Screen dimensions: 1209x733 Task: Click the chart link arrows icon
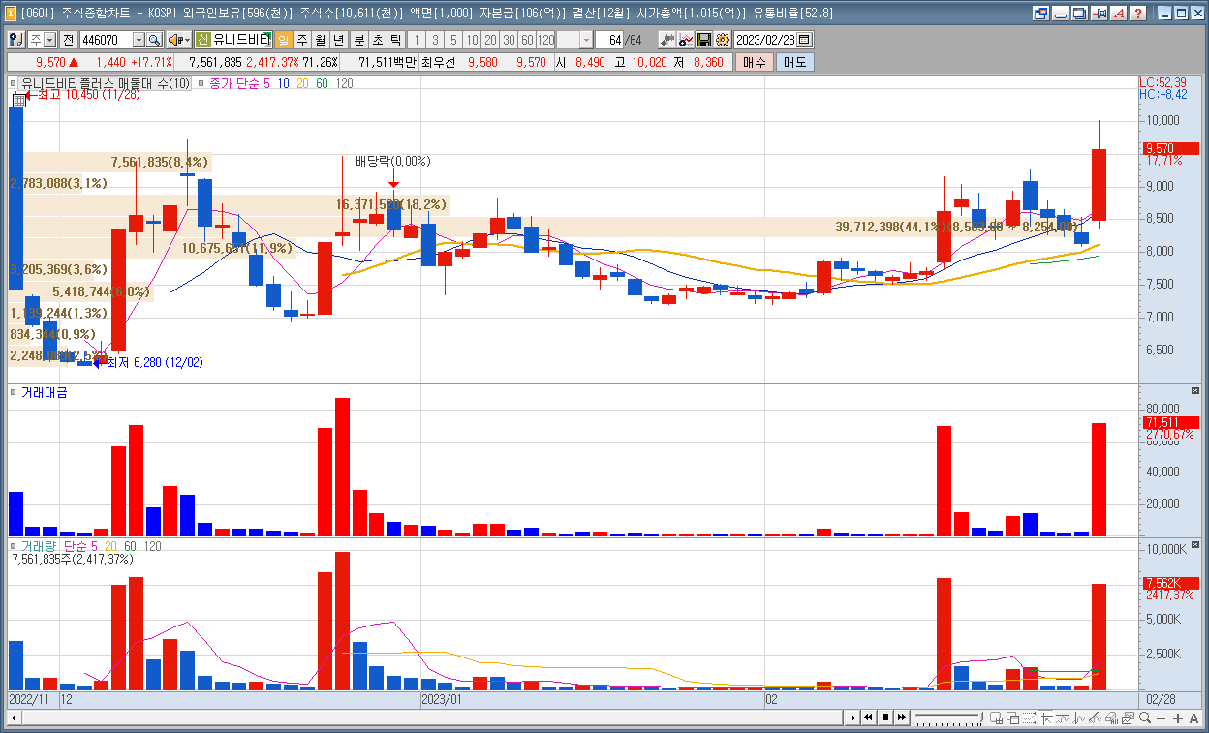point(667,40)
